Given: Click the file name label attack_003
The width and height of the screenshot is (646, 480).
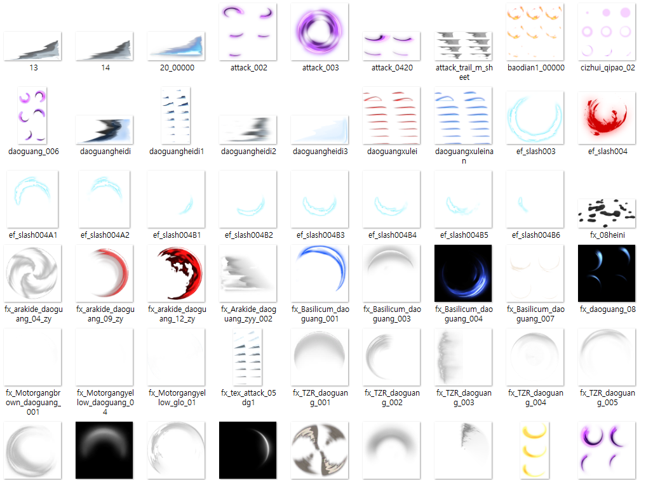Looking at the screenshot, I should tap(321, 67).
